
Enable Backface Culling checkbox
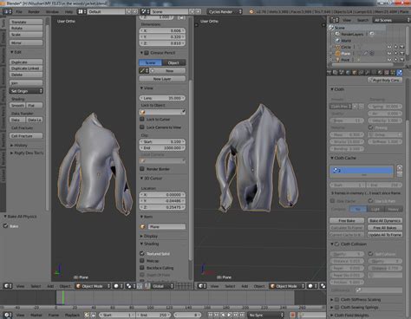click(142, 268)
